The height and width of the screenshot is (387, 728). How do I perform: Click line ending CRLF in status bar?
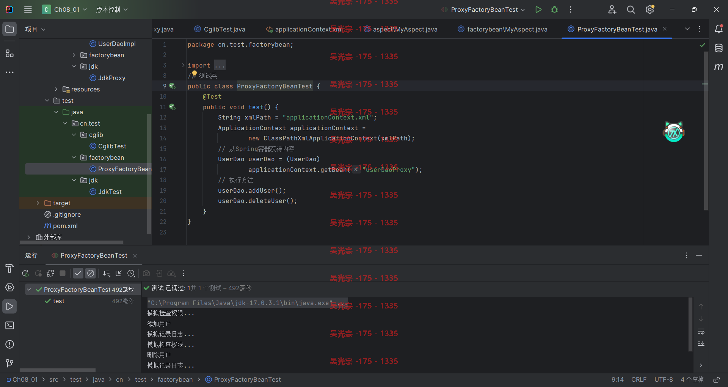point(639,380)
